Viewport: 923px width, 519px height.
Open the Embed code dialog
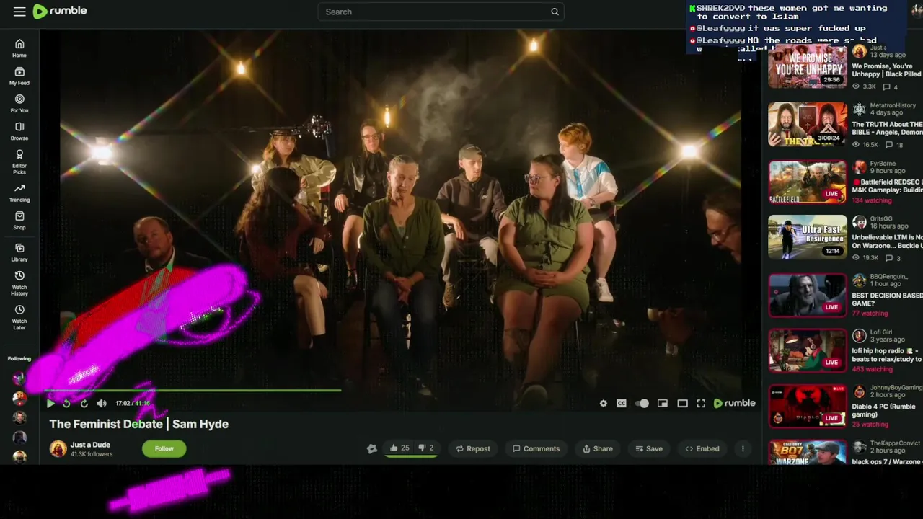coord(702,448)
